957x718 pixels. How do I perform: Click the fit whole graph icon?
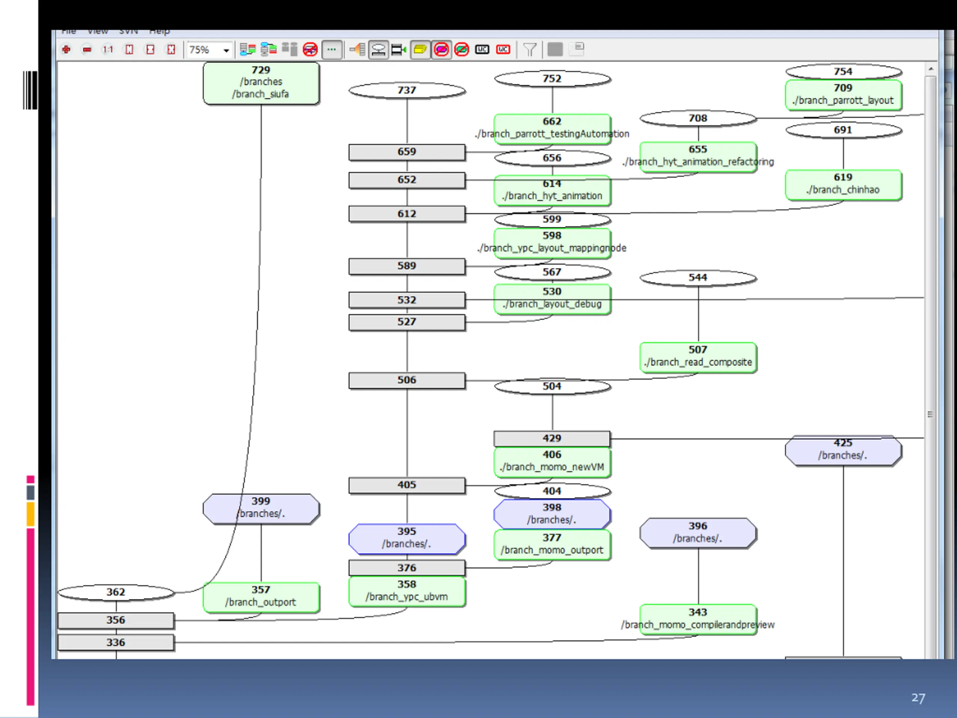click(x=171, y=49)
